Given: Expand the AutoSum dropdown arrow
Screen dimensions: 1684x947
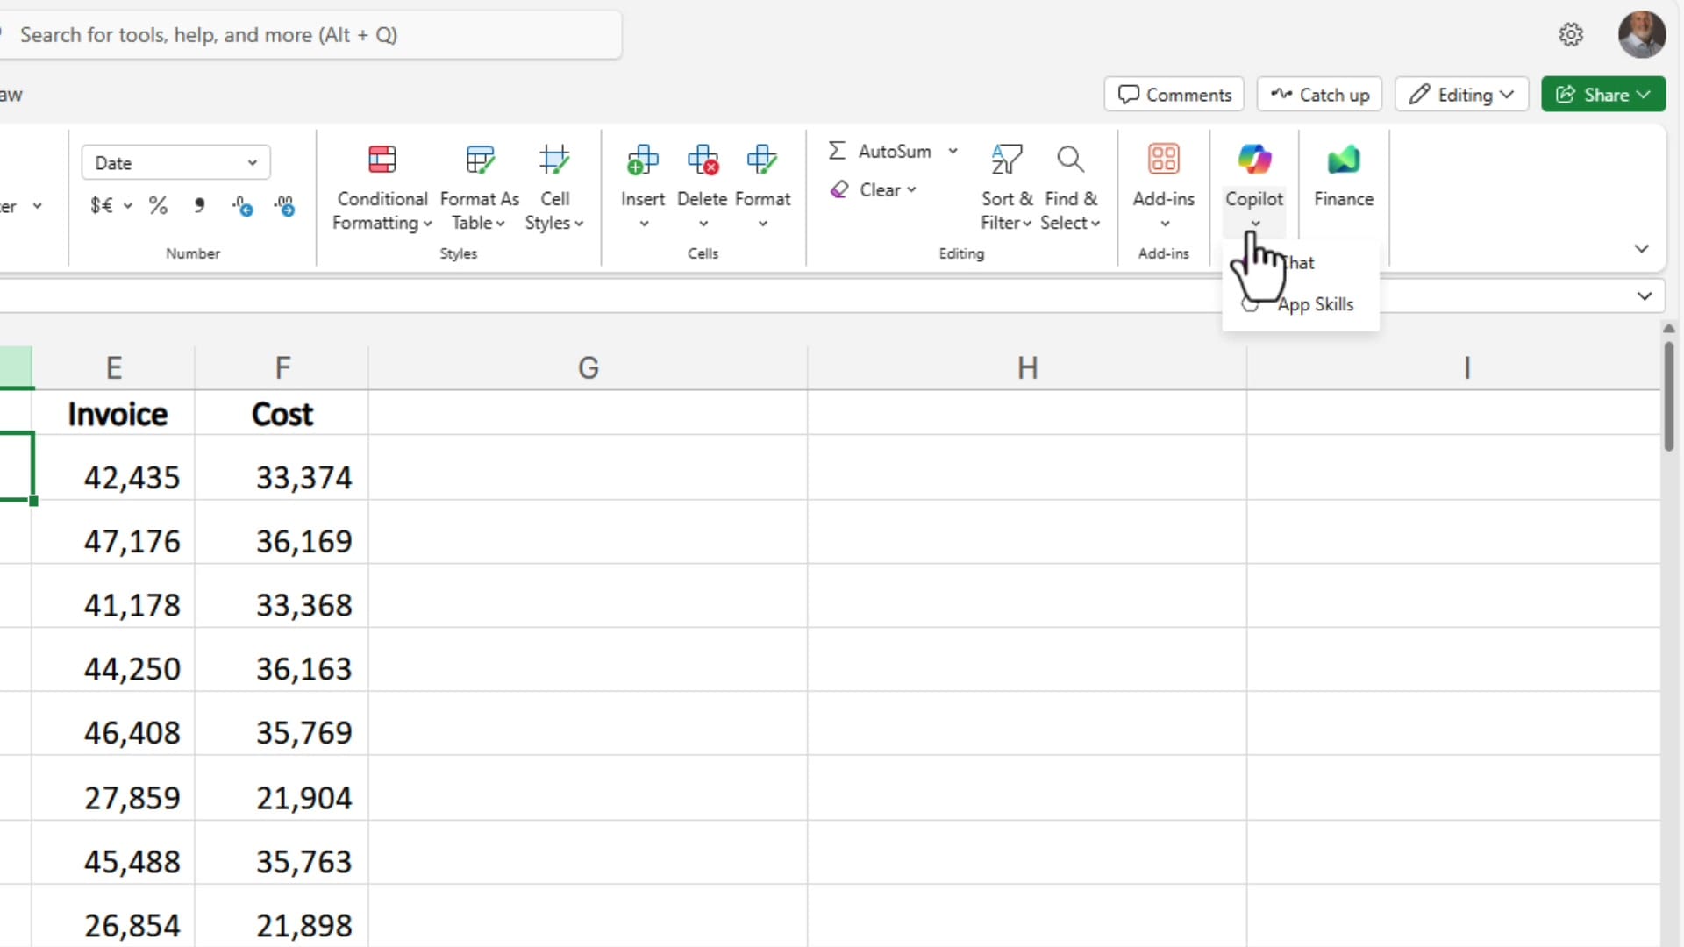Looking at the screenshot, I should click(954, 151).
